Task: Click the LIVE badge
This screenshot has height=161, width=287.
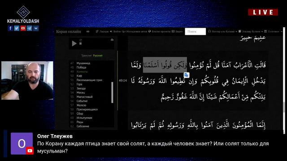Action: (x=263, y=12)
